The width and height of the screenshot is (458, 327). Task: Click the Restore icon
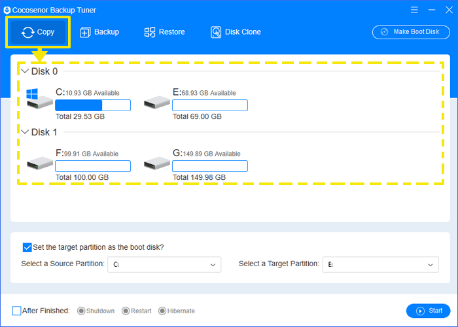pyautogui.click(x=150, y=32)
